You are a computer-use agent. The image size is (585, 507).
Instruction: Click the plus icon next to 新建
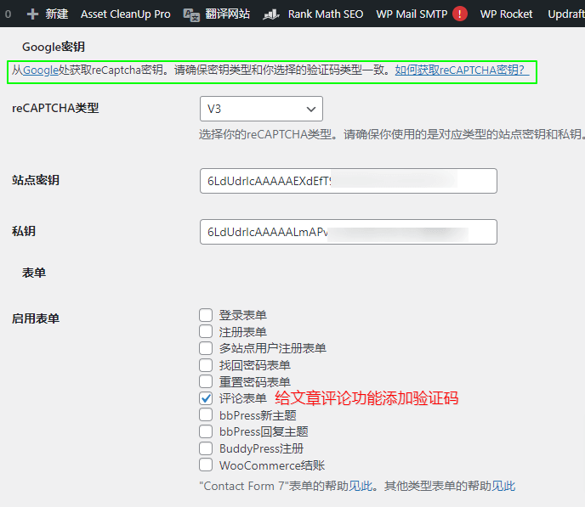click(33, 14)
